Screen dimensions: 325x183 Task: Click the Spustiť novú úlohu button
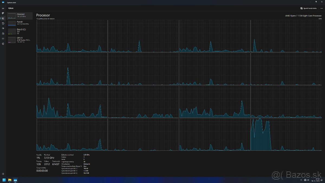click(x=308, y=8)
